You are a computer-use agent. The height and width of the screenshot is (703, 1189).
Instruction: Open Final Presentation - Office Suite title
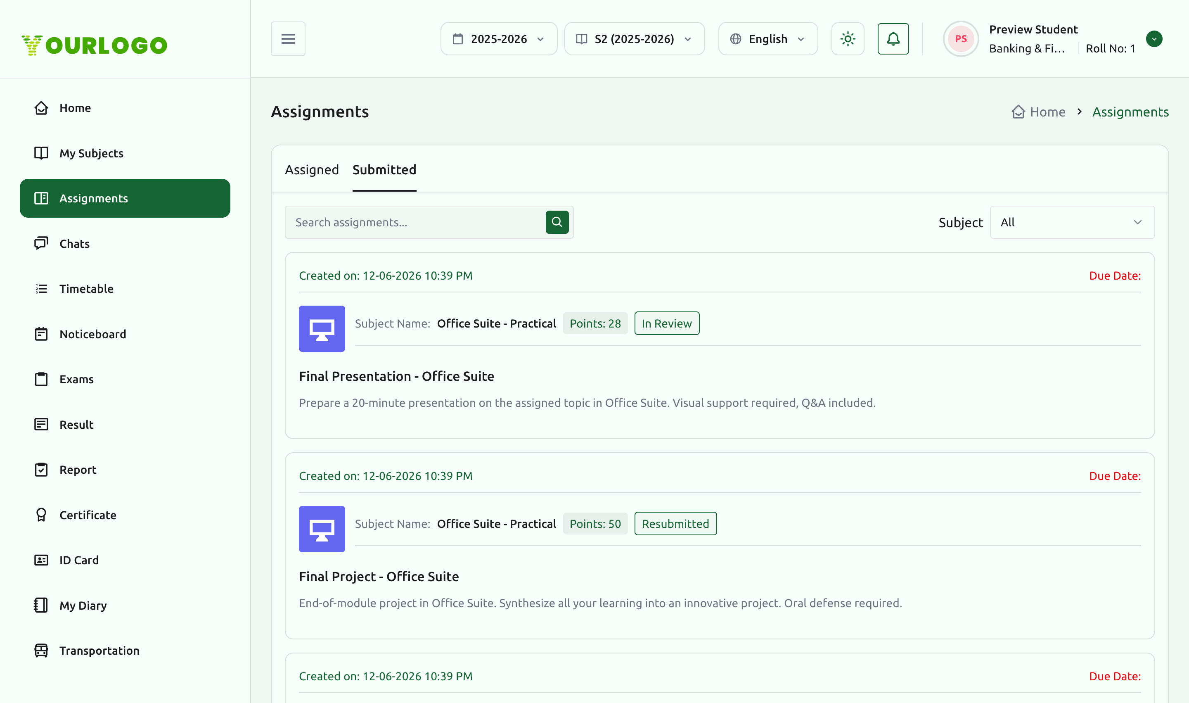(x=396, y=376)
